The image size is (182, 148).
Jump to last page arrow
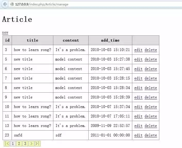[38, 144]
